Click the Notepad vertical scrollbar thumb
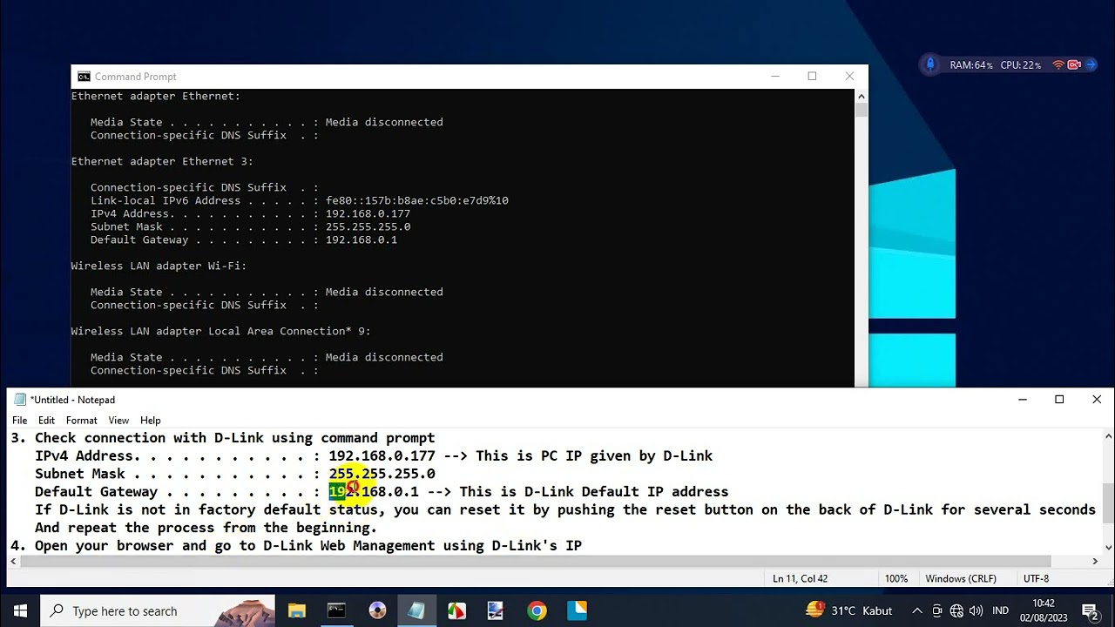This screenshot has height=627, width=1115. click(1108, 502)
